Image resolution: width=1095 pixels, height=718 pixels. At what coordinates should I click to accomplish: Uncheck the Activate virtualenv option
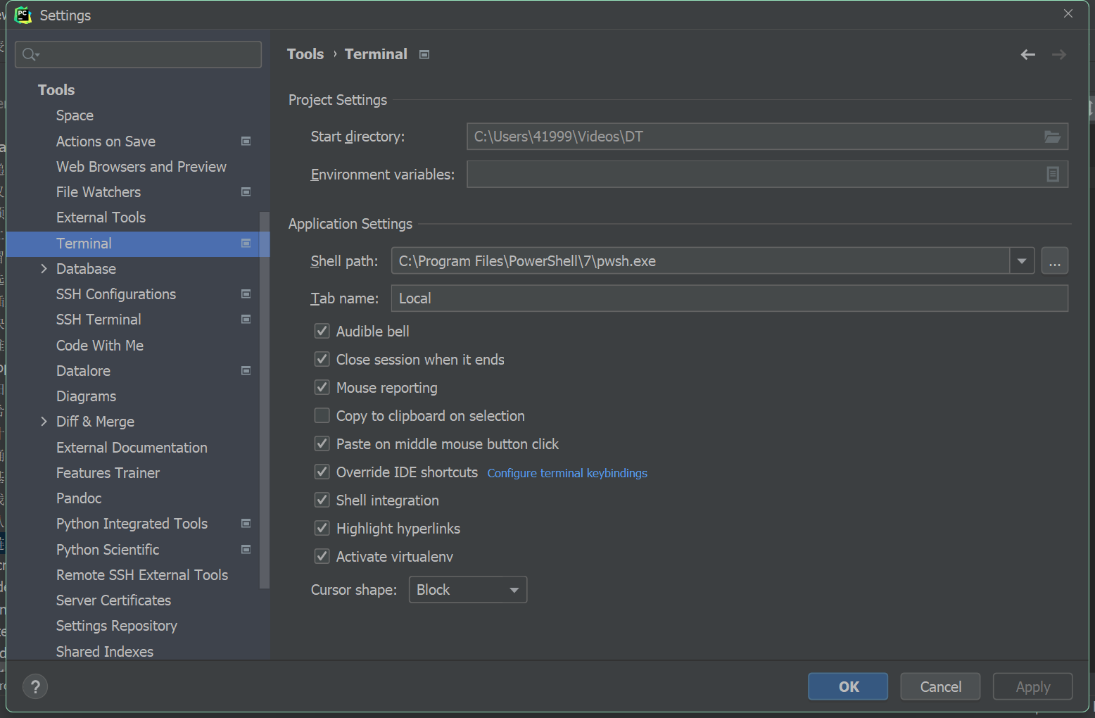point(322,557)
